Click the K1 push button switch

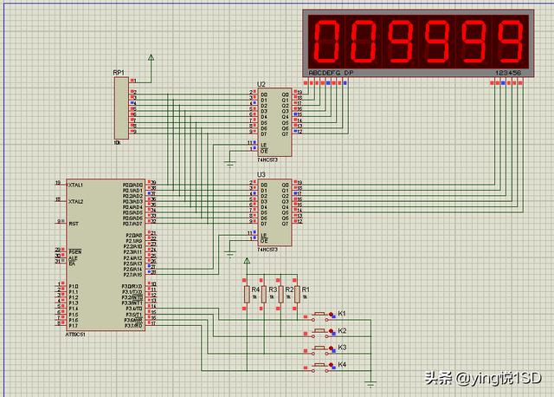click(x=319, y=316)
